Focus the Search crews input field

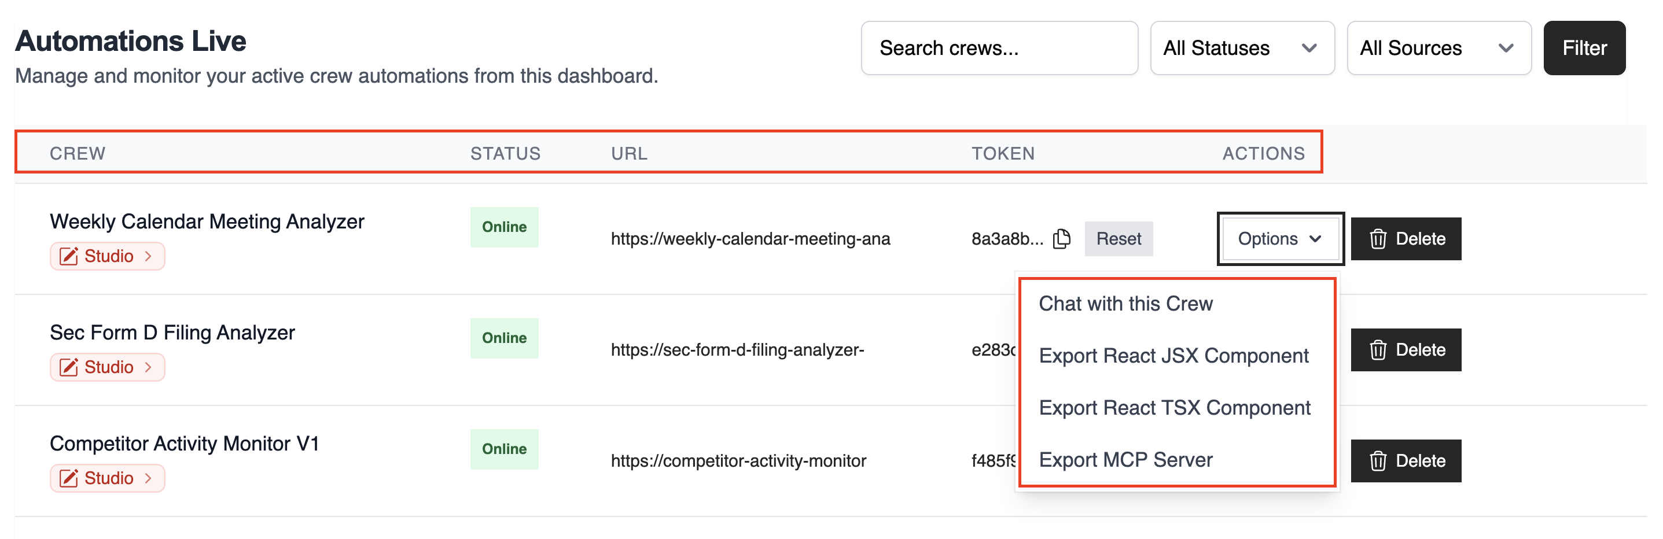998,49
